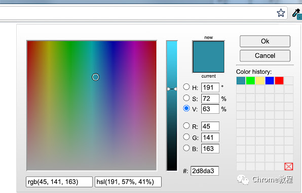Open the eyedropper color picker extension icon
This screenshot has height=193, width=302.
tap(297, 14)
